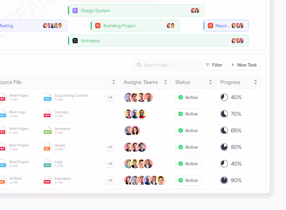Sort the Source File column

pyautogui.click(x=114, y=82)
